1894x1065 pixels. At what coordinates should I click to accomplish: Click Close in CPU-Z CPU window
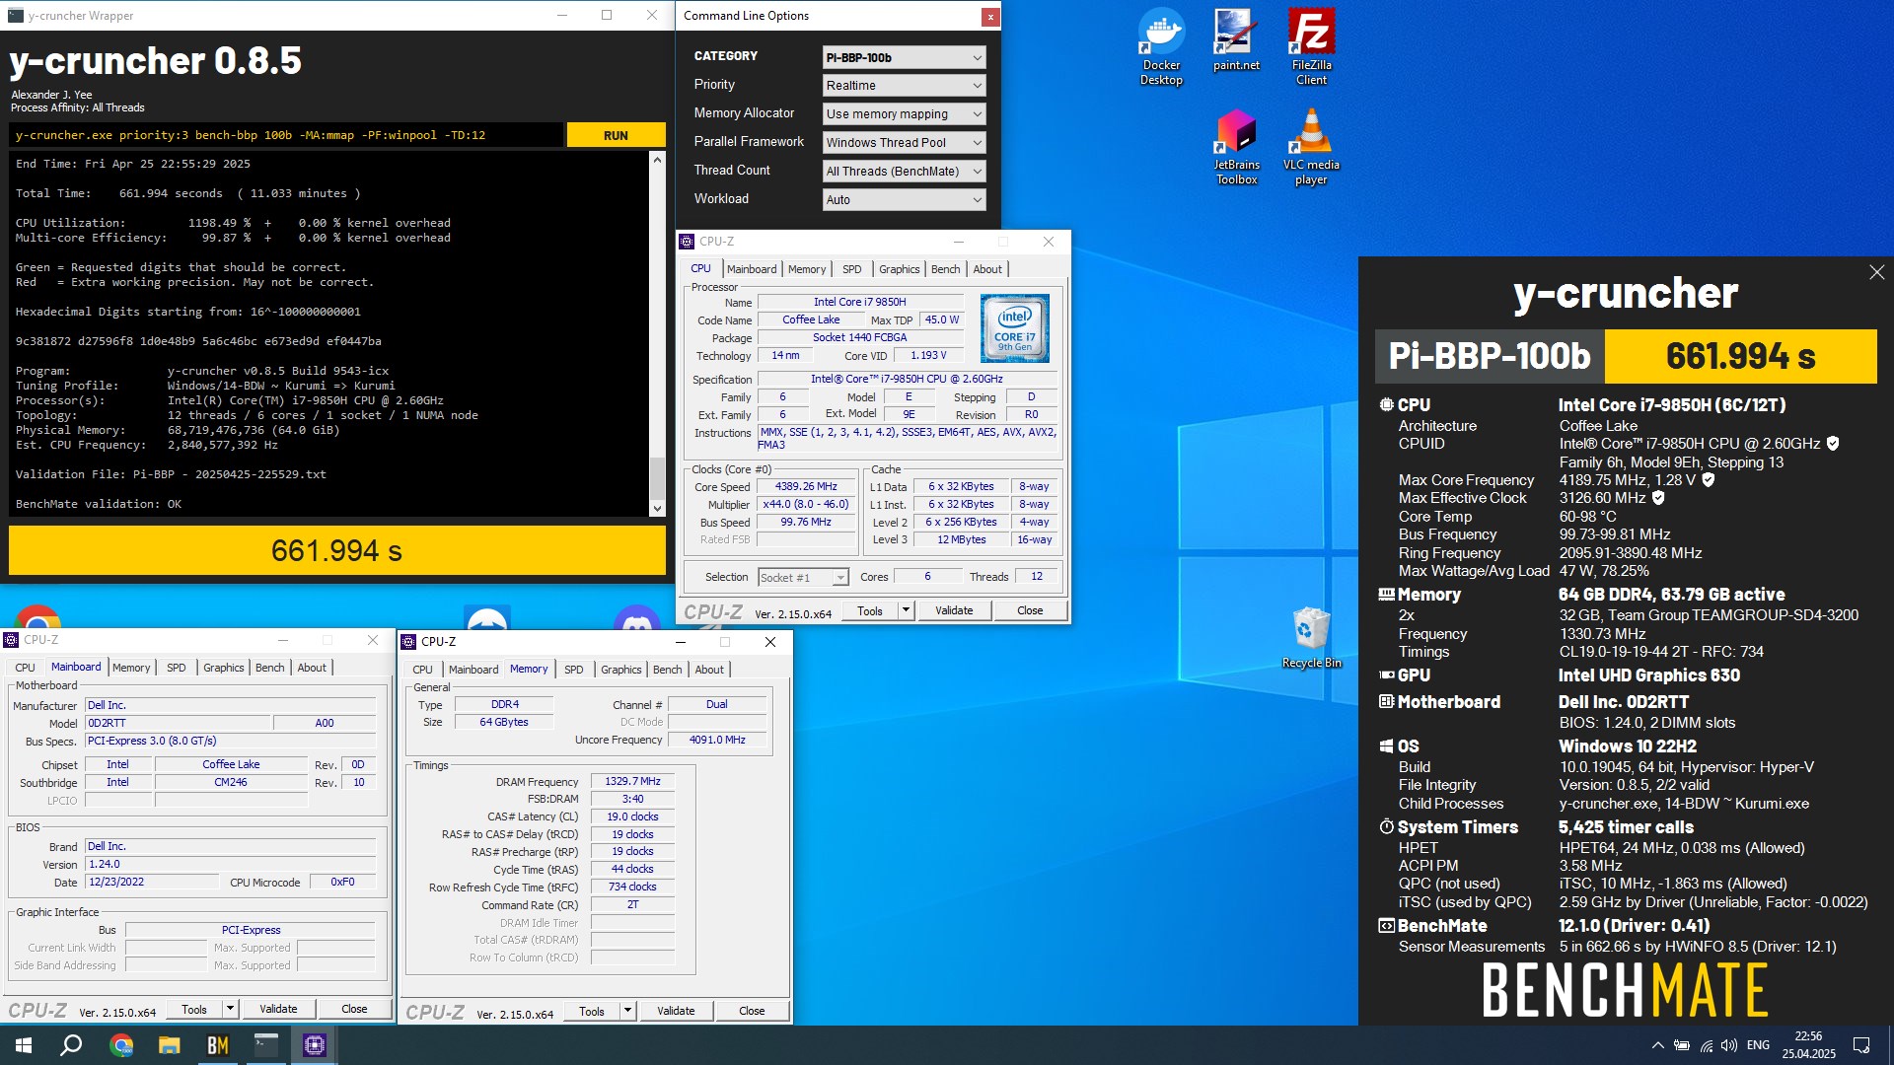click(x=1030, y=610)
